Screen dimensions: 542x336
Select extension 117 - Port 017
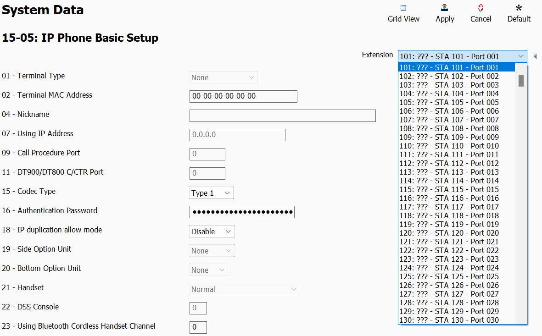point(457,207)
